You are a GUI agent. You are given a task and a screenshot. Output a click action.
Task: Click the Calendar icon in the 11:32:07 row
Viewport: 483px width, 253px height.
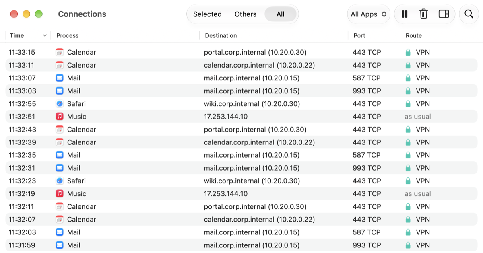pyautogui.click(x=60, y=220)
